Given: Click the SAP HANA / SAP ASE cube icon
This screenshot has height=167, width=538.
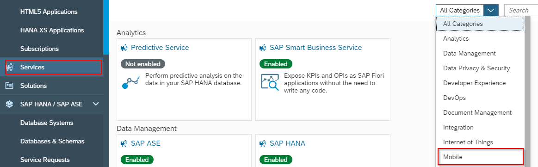Looking at the screenshot, I should (10, 104).
